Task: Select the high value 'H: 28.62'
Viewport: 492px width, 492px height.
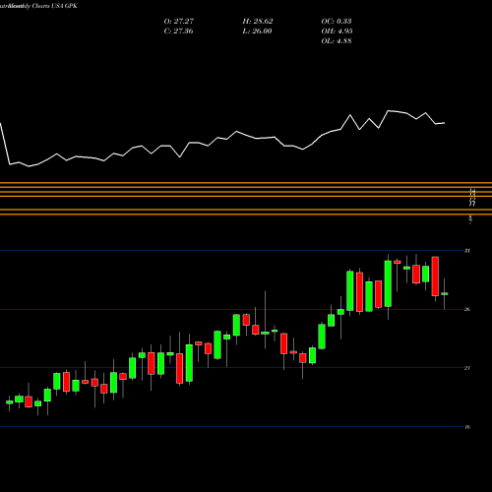Action: pos(258,22)
